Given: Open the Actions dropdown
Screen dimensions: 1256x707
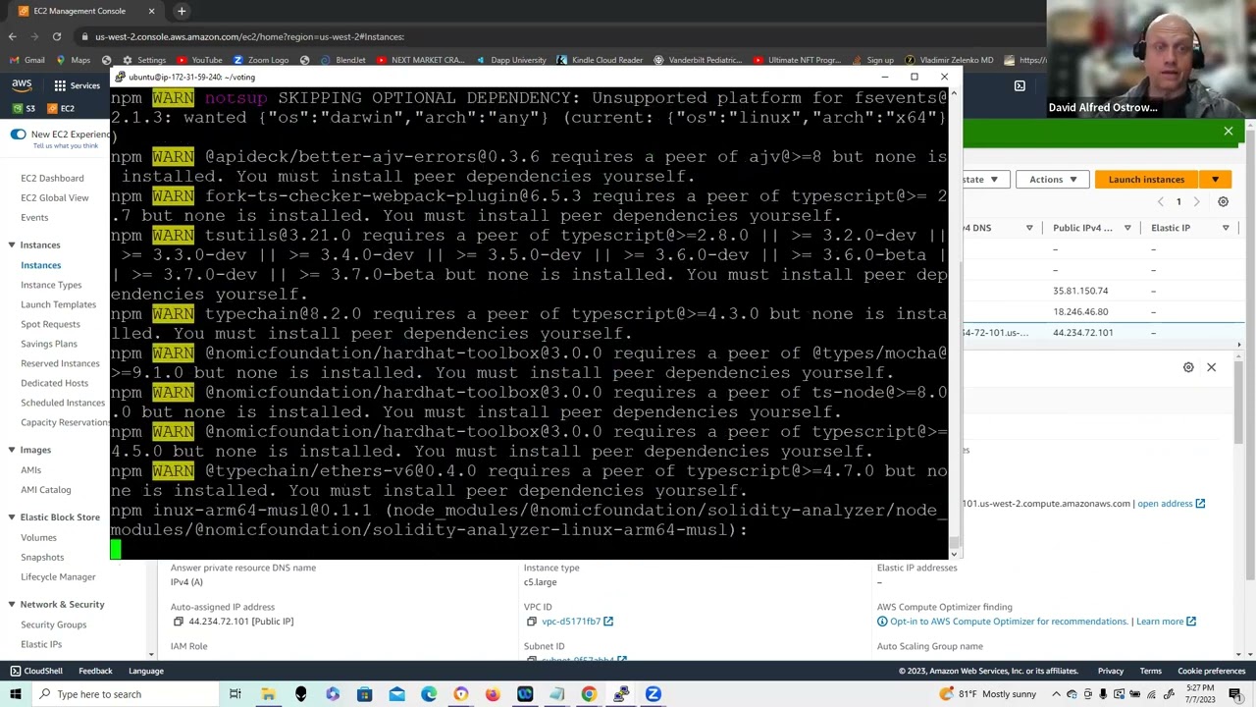Looking at the screenshot, I should [1052, 180].
